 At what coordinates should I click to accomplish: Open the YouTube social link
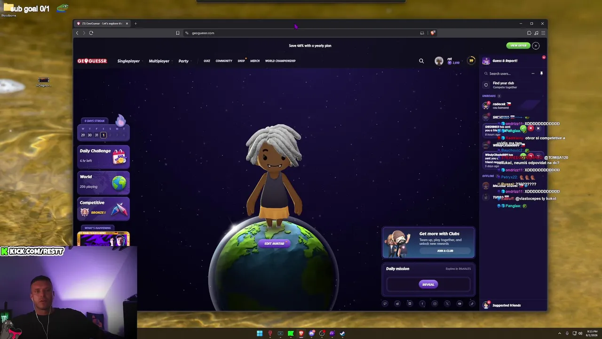(x=459, y=304)
